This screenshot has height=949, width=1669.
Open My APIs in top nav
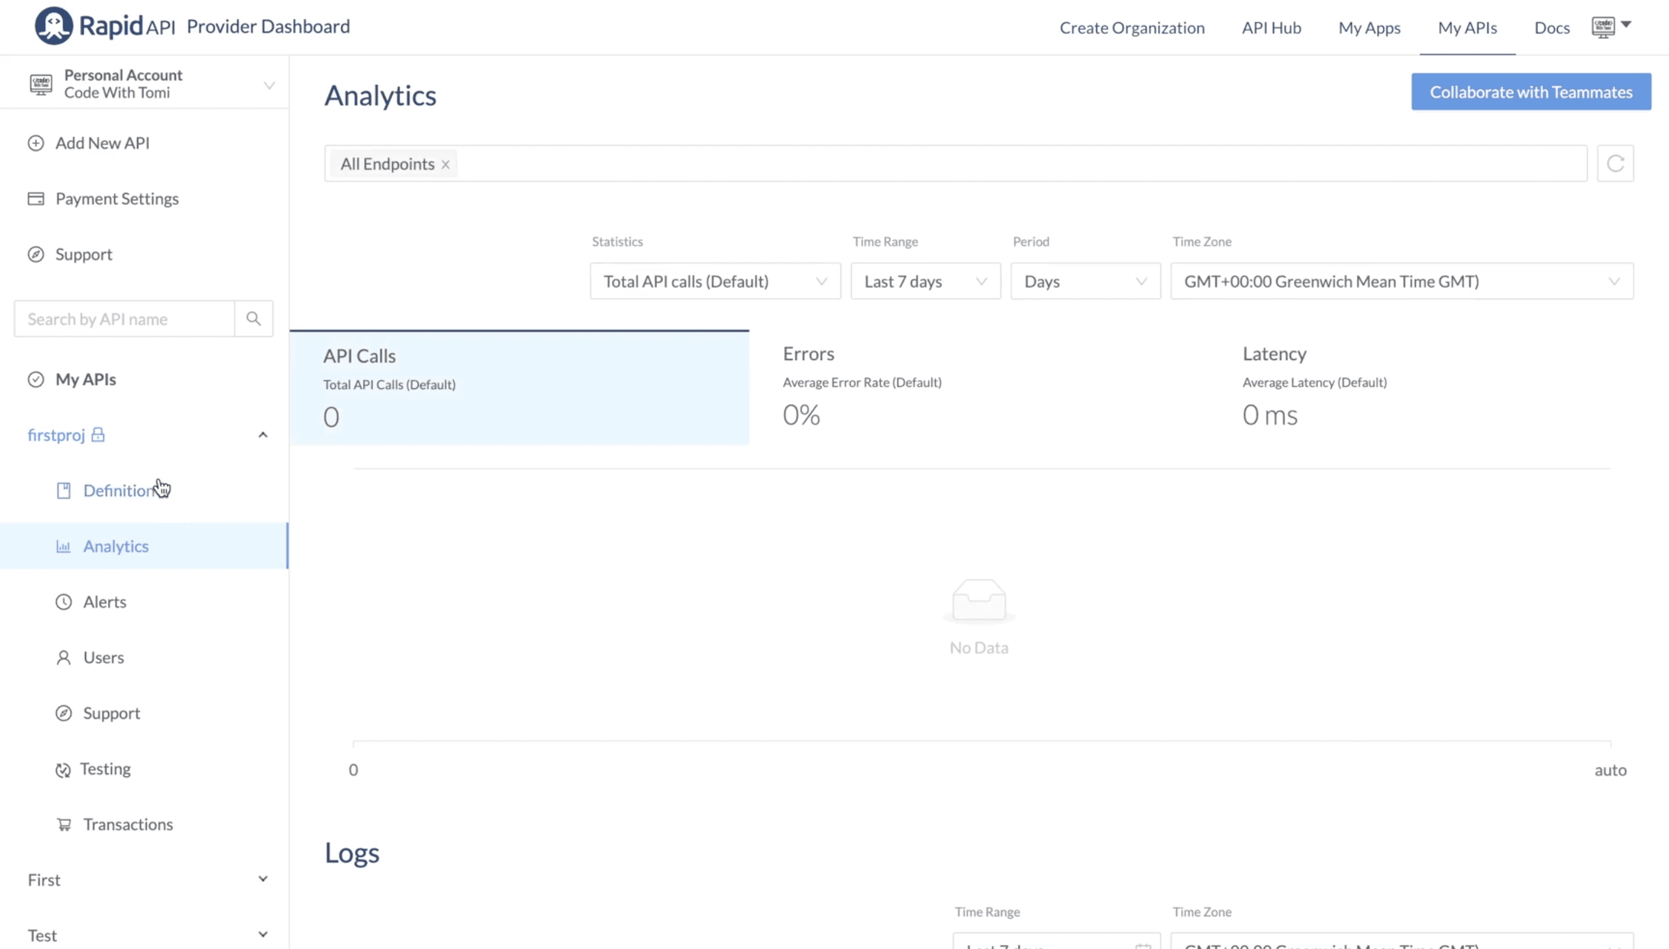[x=1467, y=27]
